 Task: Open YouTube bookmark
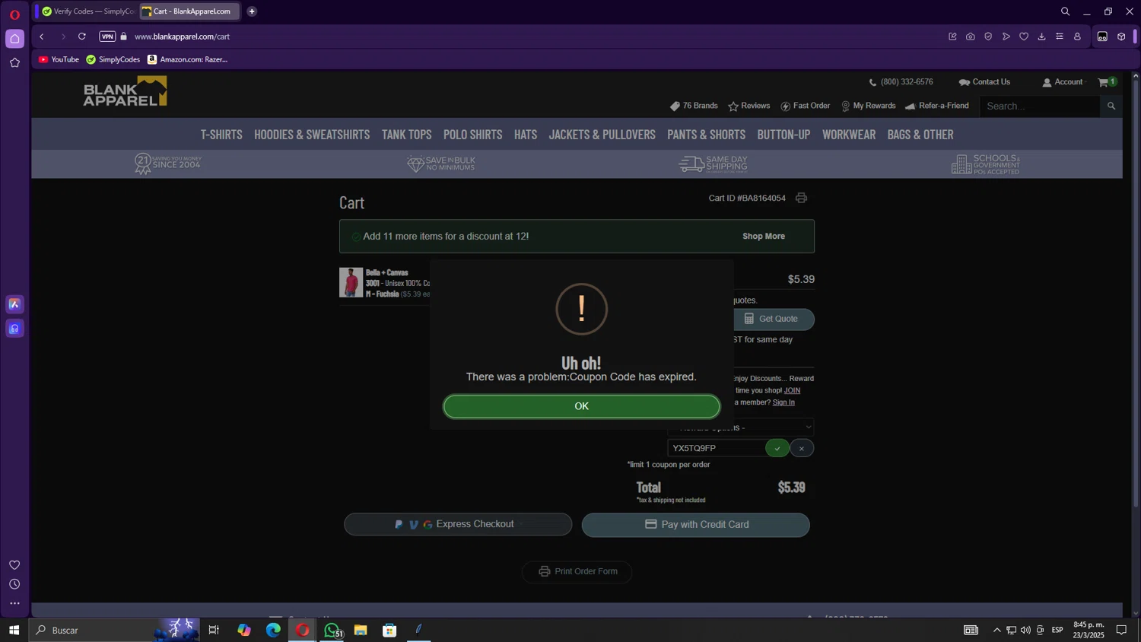tap(59, 59)
